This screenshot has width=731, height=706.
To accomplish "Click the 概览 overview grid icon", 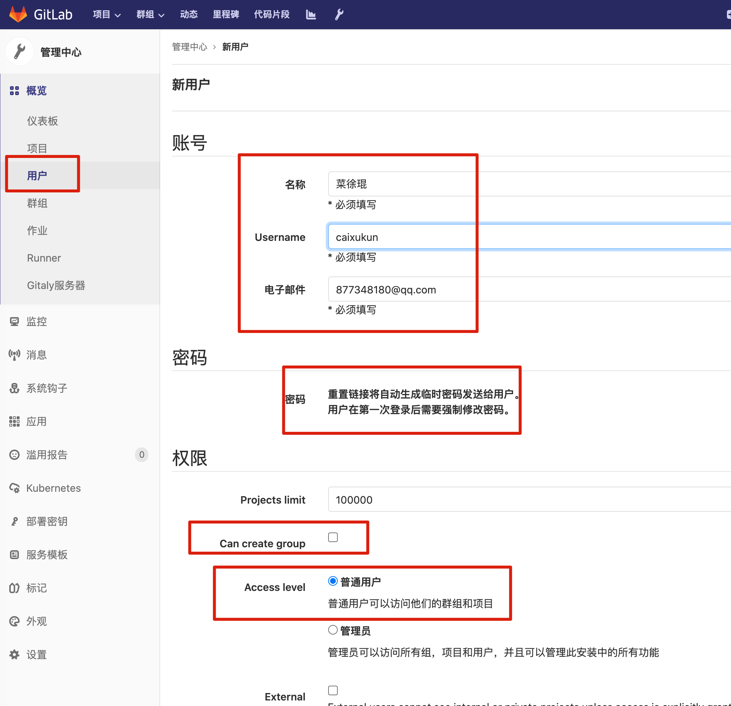I will (14, 91).
